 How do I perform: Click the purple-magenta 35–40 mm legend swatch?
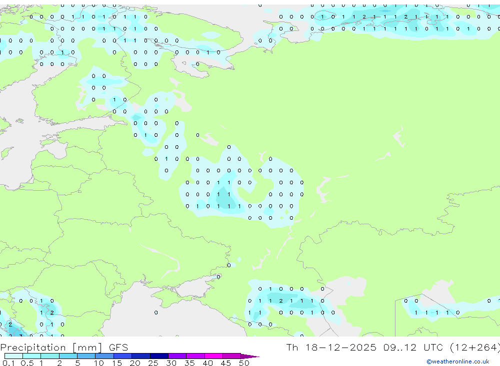[x=195, y=356]
